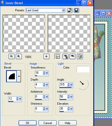Image resolution: width=112 pixels, height=126 pixels.
Task: Open the Width slider dropdown arrow
Action: [20, 99]
